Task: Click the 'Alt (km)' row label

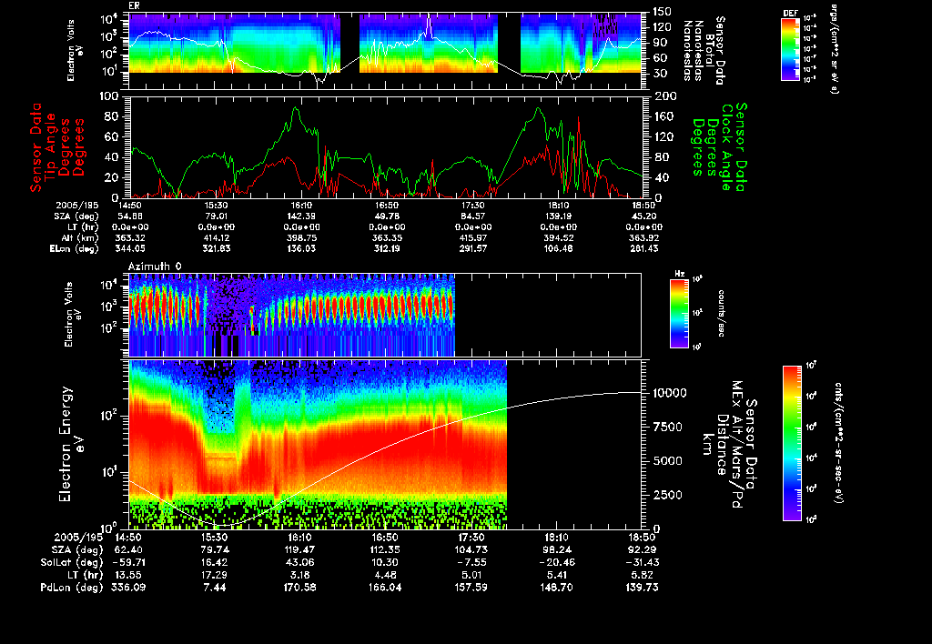Action: [x=80, y=237]
